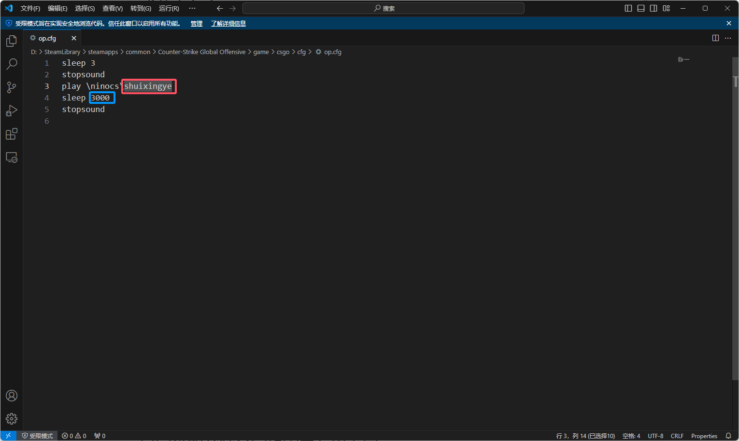Open the Remote Explorer icon
The height and width of the screenshot is (441, 739).
12,157
